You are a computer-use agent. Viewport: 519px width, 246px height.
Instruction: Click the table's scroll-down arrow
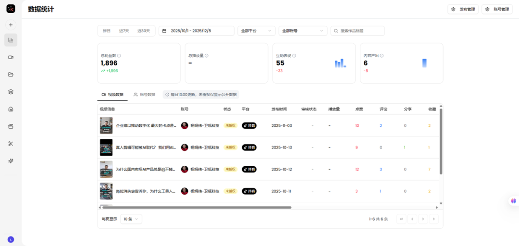pos(441,203)
